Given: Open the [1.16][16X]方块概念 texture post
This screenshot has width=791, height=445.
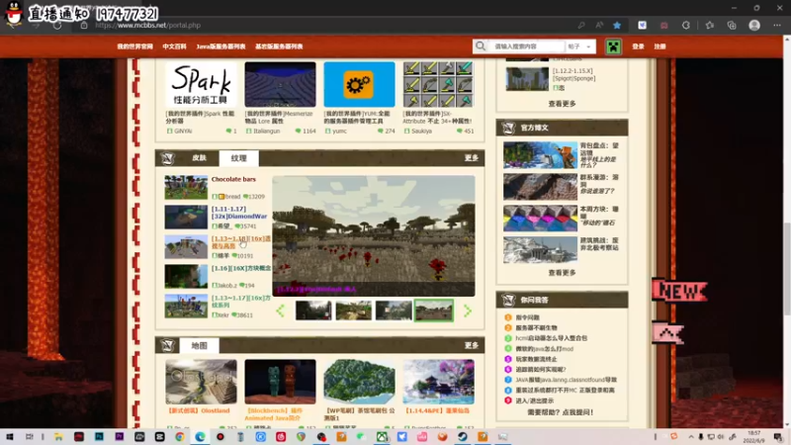Looking at the screenshot, I should (241, 268).
